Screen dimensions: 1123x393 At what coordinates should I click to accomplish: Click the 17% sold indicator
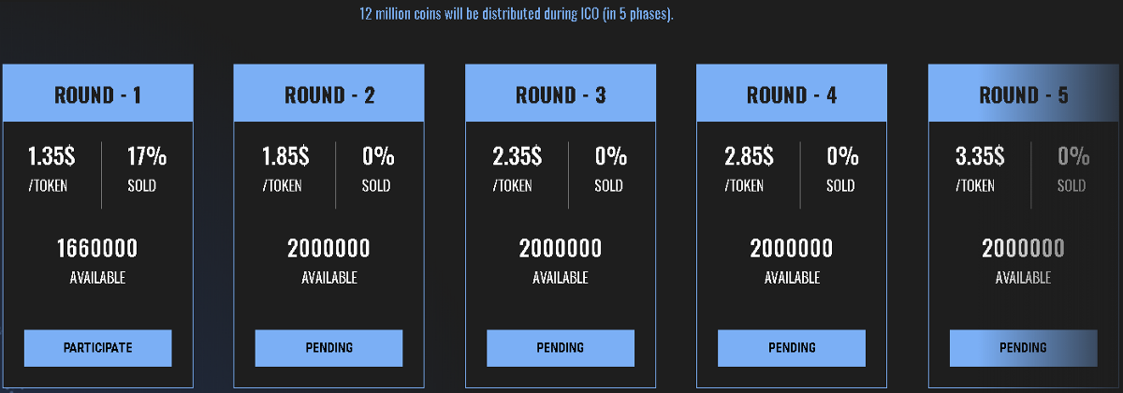click(147, 156)
